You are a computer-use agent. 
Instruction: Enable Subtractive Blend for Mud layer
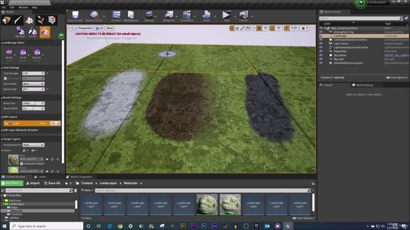click(22, 164)
